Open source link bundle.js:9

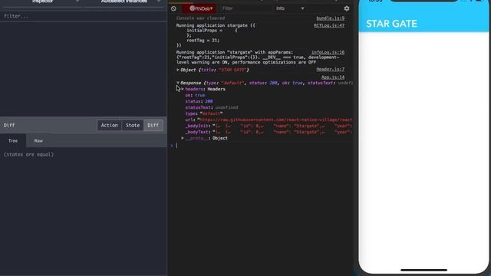pyautogui.click(x=330, y=18)
